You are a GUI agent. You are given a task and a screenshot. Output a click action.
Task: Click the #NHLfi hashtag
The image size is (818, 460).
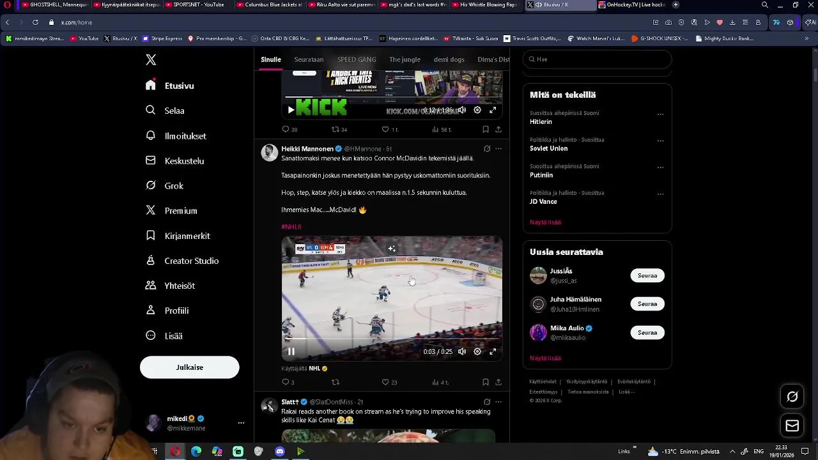[291, 227]
